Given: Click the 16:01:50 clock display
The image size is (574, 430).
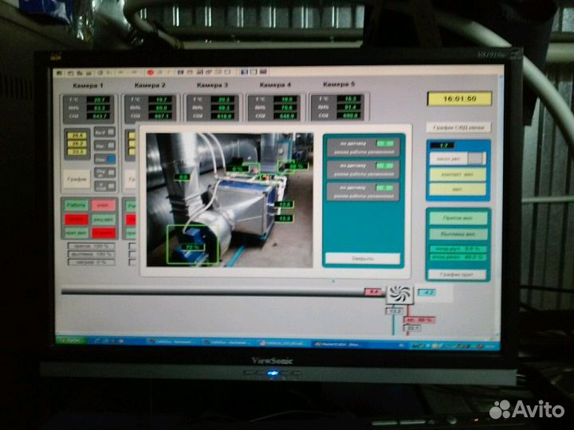Looking at the screenshot, I should click(x=458, y=99).
